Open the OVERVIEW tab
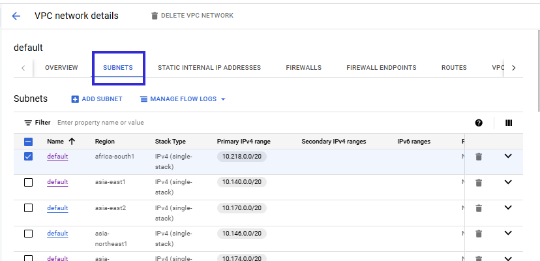Image resolution: width=540 pixels, height=261 pixels. [61, 68]
